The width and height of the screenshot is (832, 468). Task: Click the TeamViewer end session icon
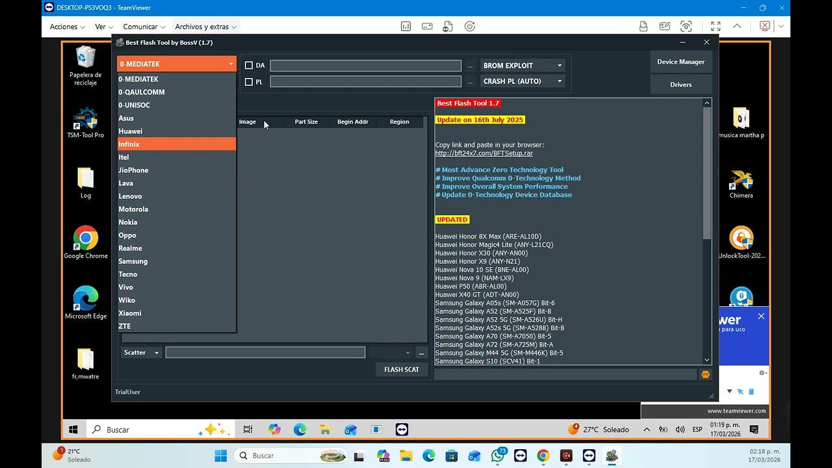(765, 27)
